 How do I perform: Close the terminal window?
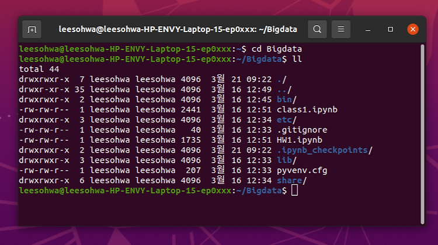click(413, 29)
